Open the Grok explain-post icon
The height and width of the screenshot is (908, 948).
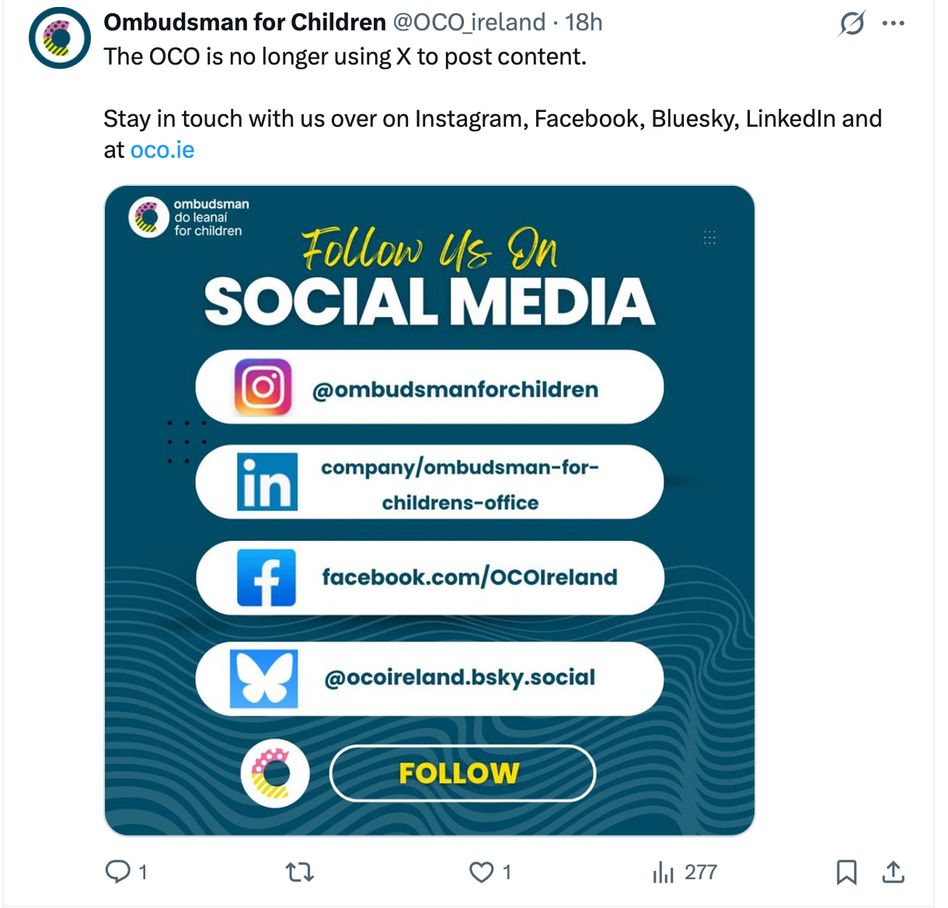click(x=852, y=24)
